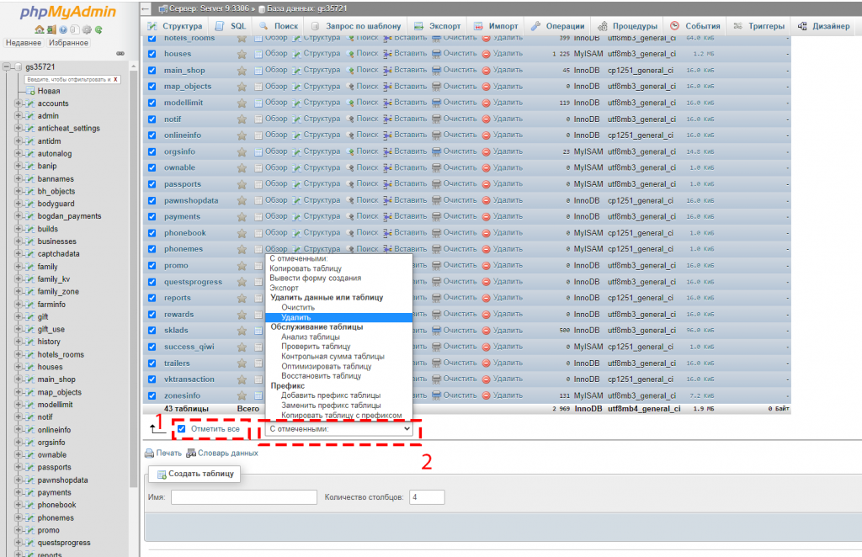Click the table filter input field
The width and height of the screenshot is (862, 557).
click(71, 81)
